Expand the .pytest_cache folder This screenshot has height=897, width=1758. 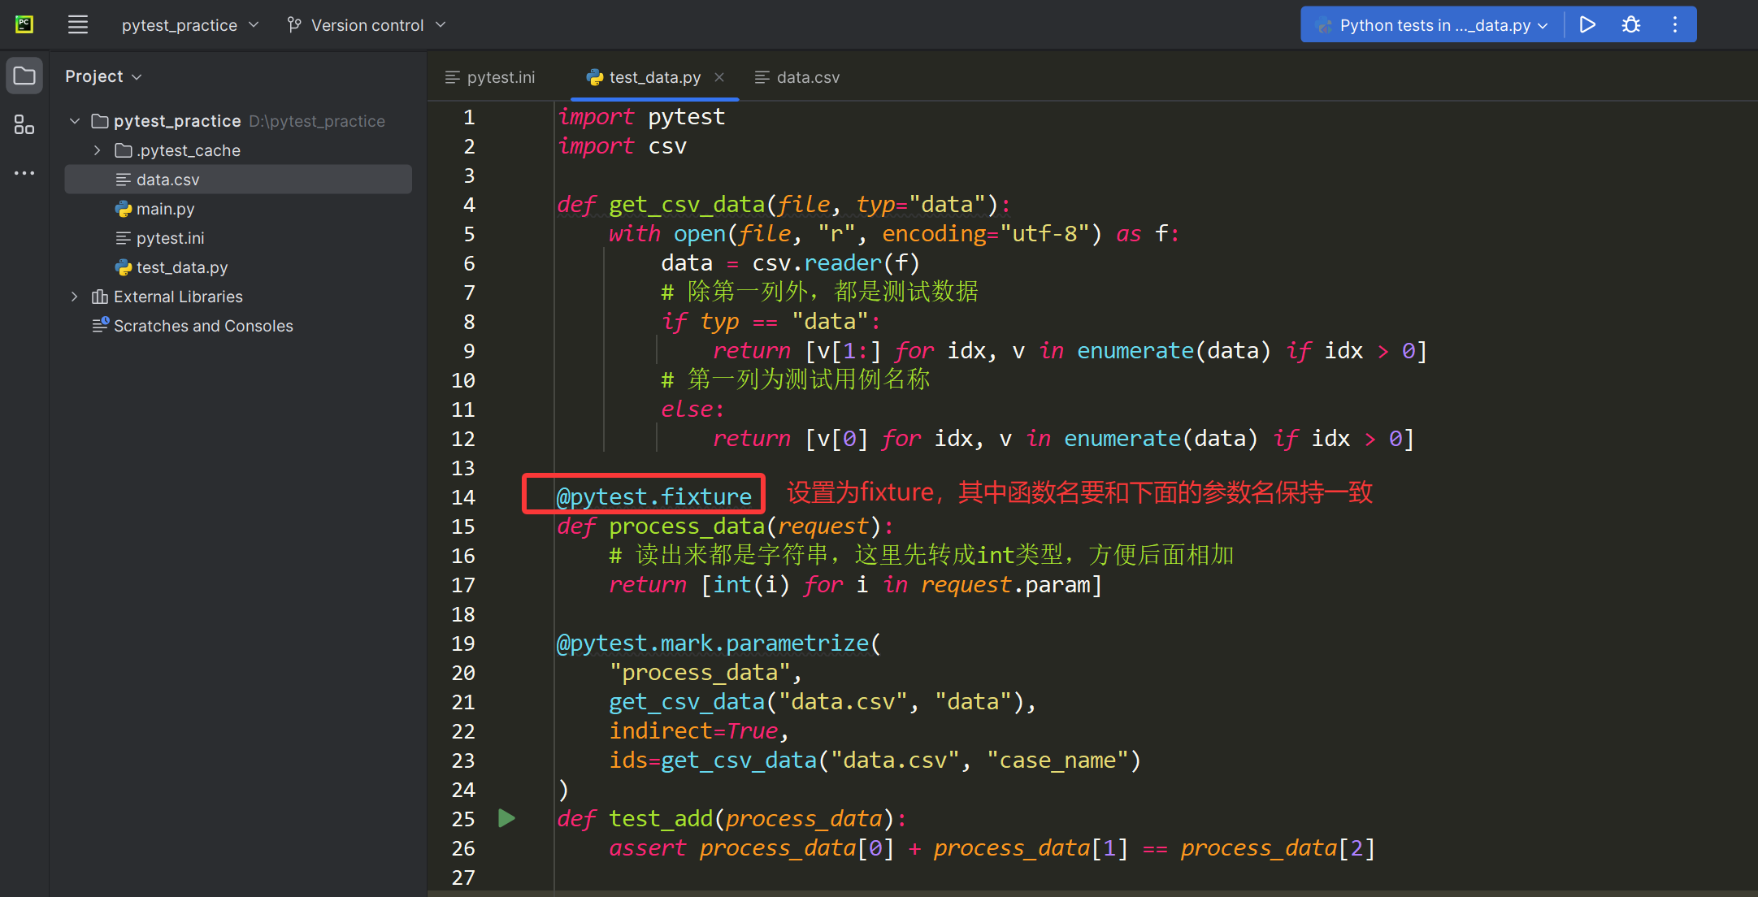[97, 150]
